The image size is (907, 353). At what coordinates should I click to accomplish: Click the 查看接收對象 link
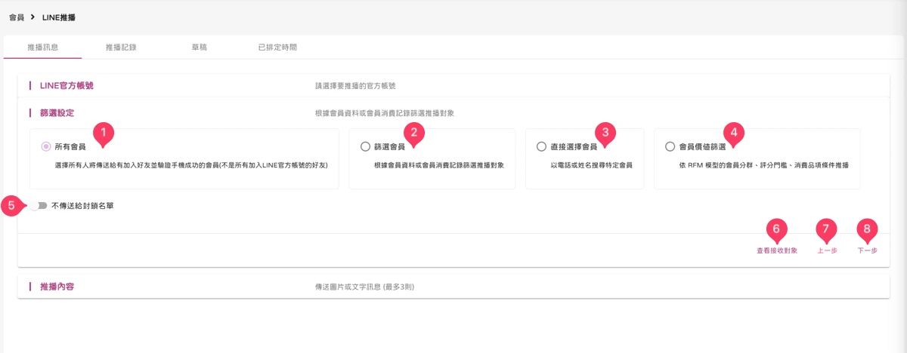pos(776,250)
